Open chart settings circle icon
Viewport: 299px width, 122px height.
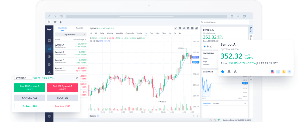tap(188, 28)
